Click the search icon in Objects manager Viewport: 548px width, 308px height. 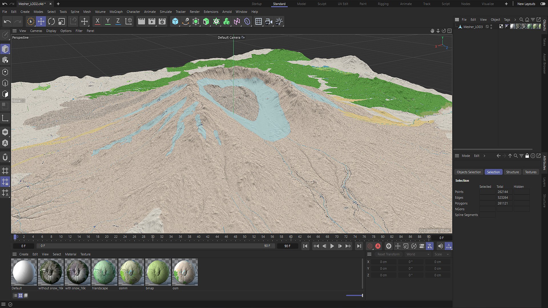521,20
